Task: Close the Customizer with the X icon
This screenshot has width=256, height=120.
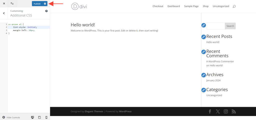Action: click(x=4, y=4)
